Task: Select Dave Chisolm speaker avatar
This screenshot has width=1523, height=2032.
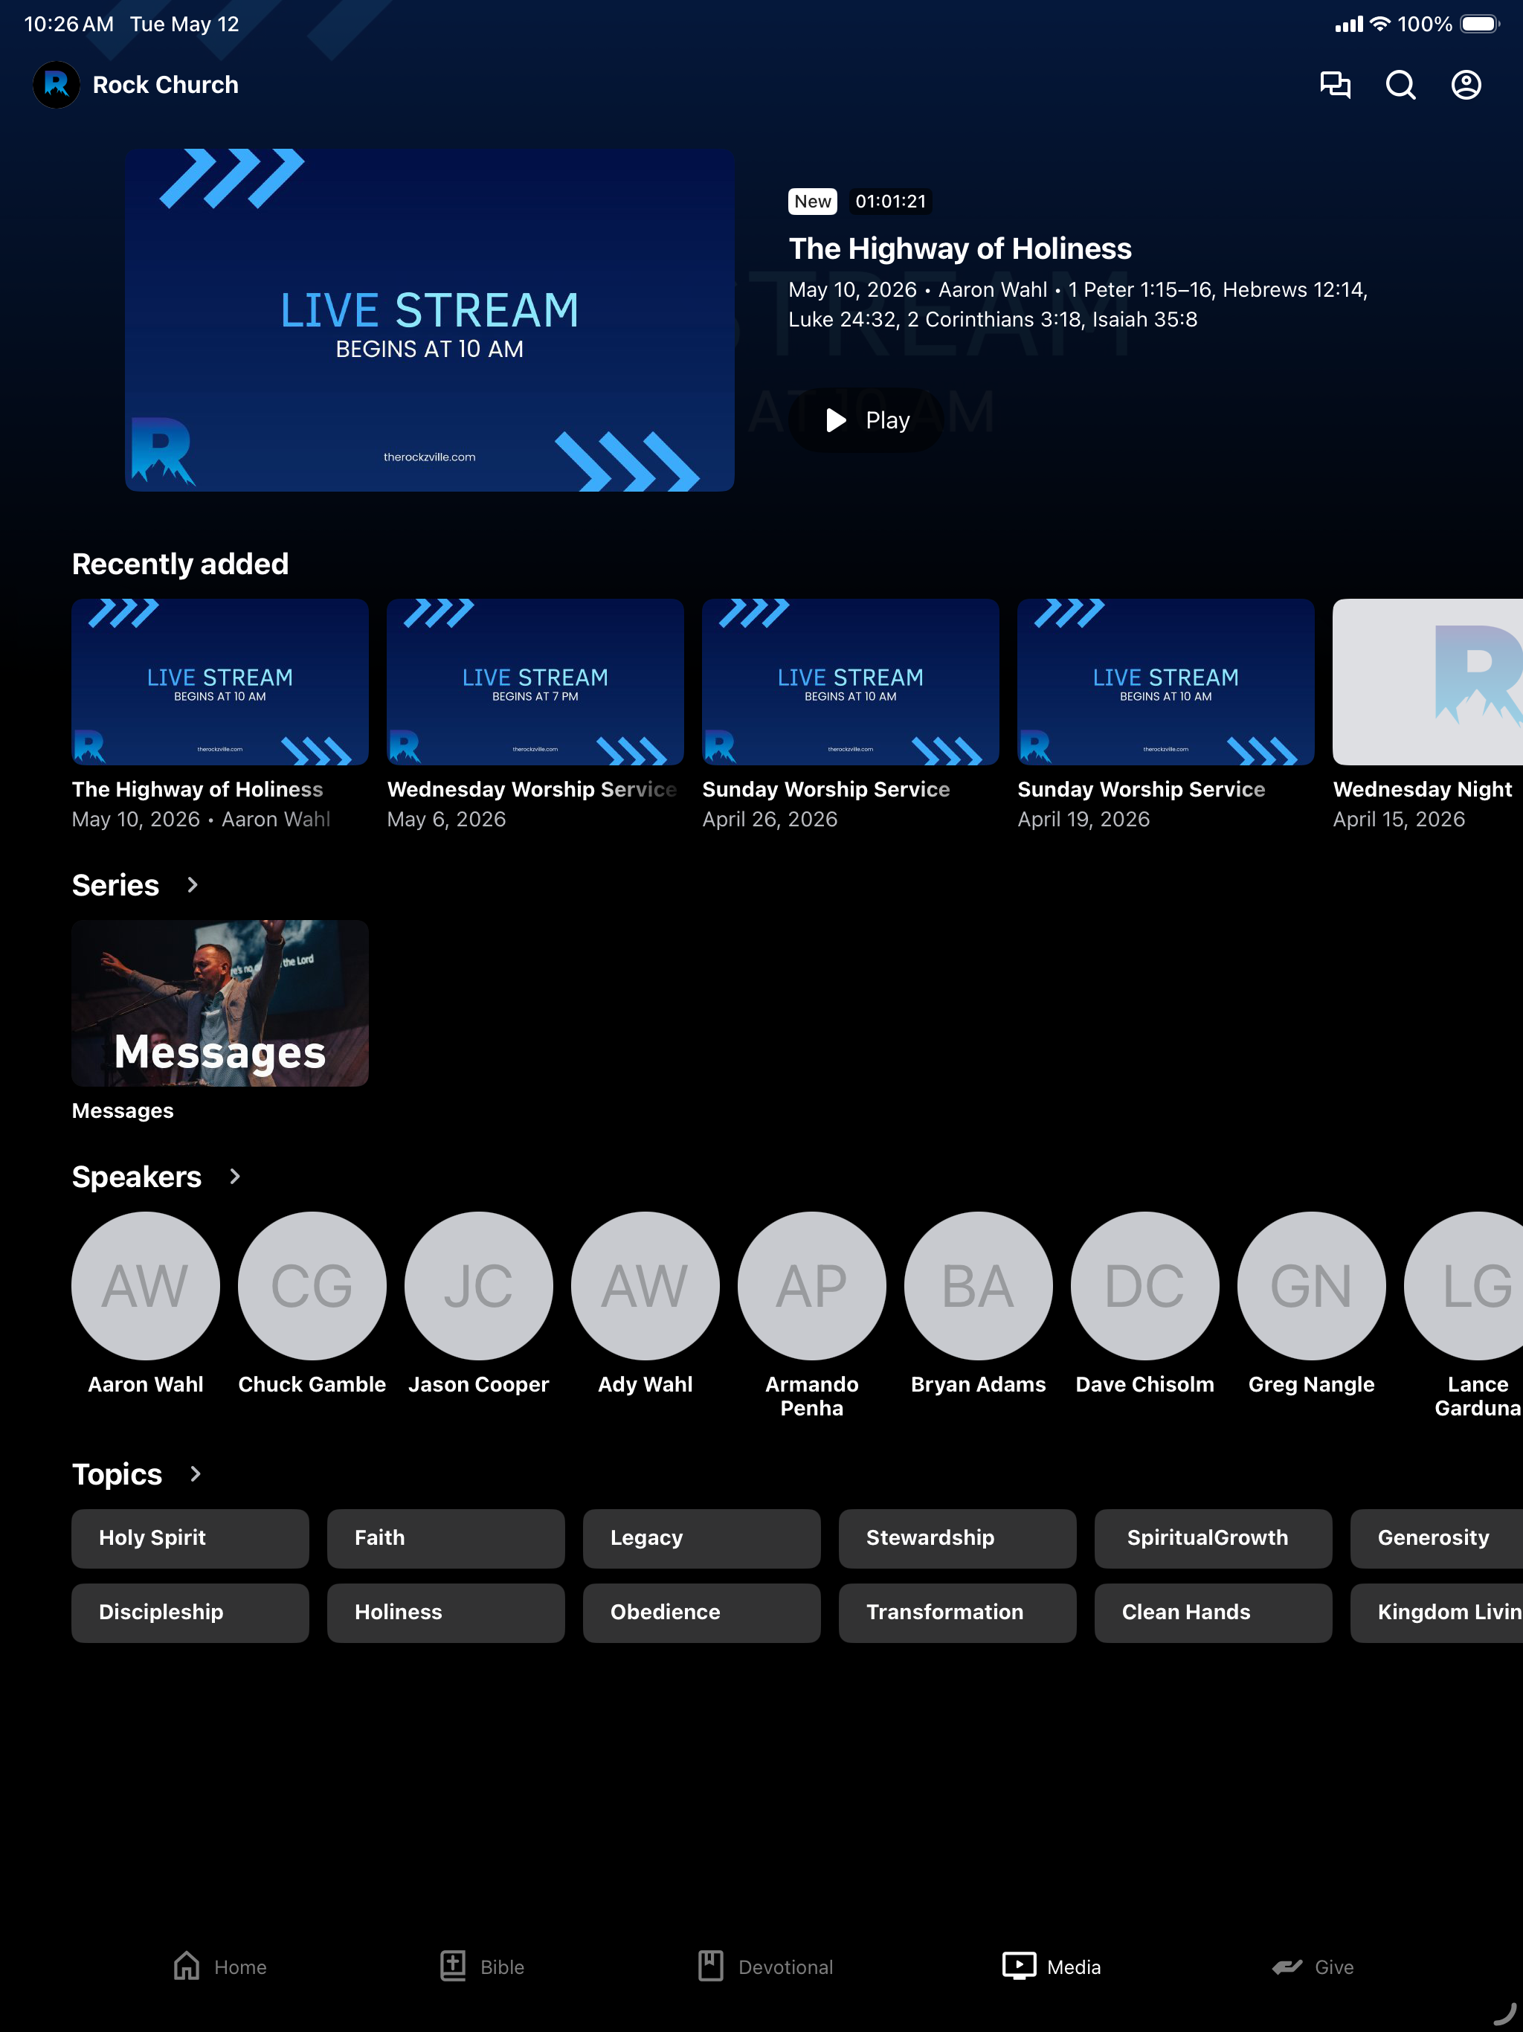Action: pos(1144,1285)
